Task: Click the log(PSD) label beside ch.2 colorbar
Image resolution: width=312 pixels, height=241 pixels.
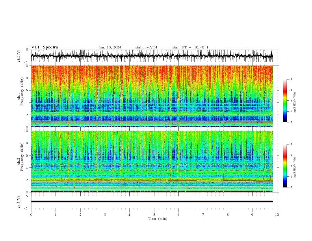Action: coord(295,168)
